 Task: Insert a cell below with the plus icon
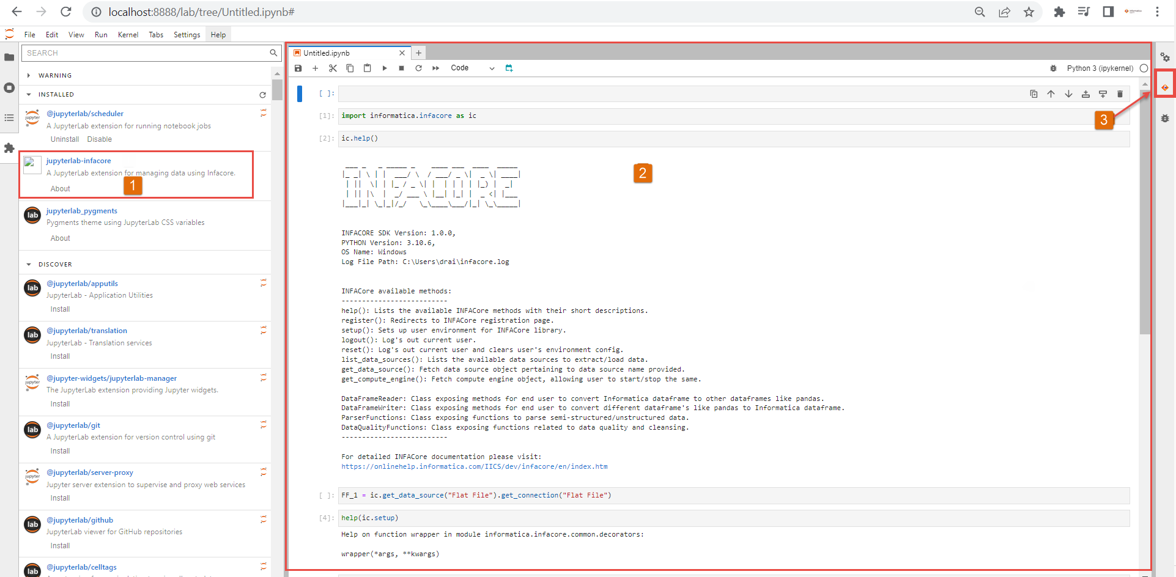(316, 68)
